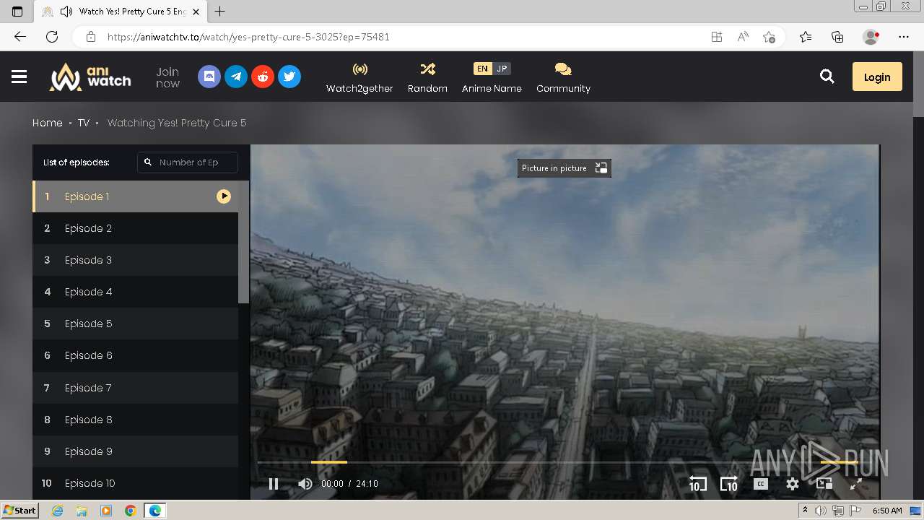Open the Reddit community link
This screenshot has height=520, width=924.
click(263, 77)
